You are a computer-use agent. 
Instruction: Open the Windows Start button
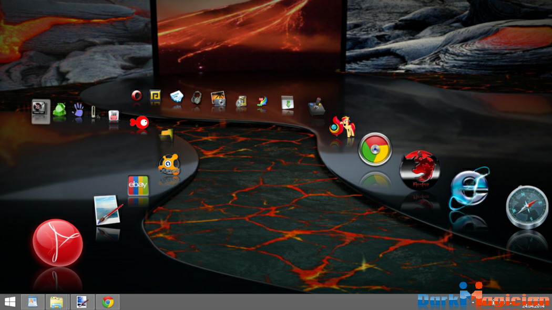point(10,302)
